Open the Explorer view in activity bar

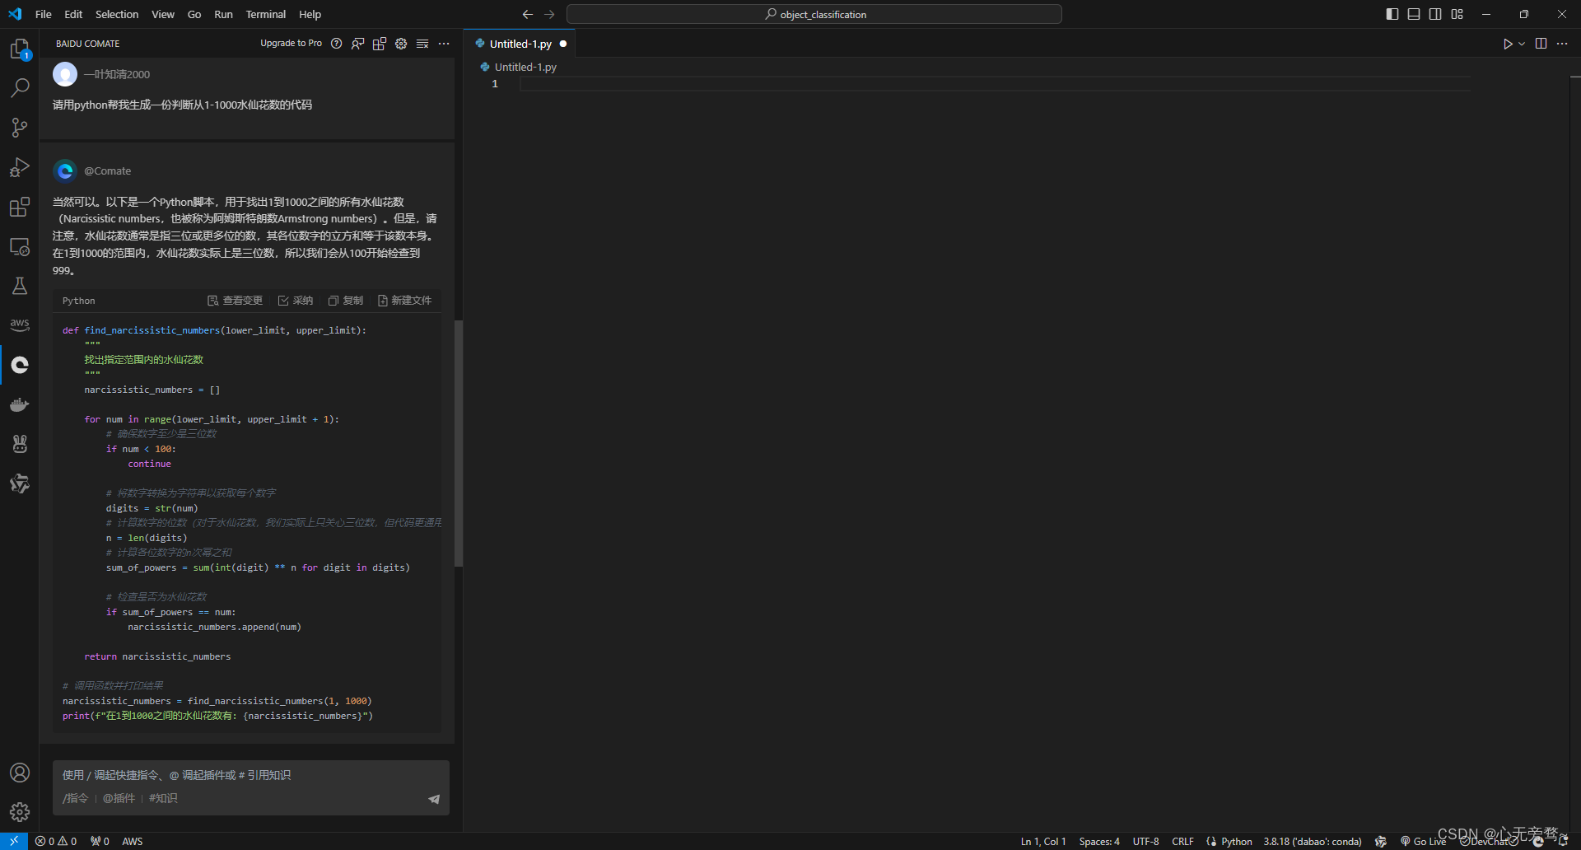[x=20, y=49]
